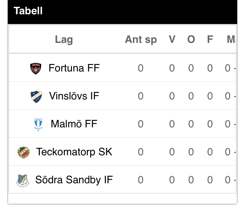
Task: Sort table by the Lag column header
Action: pyautogui.click(x=64, y=40)
